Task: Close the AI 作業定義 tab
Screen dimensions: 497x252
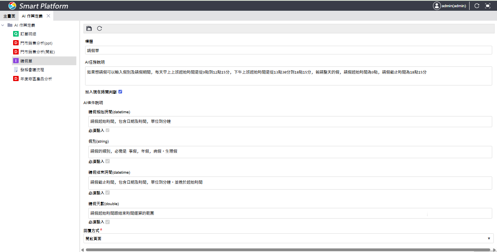Action: click(49, 16)
